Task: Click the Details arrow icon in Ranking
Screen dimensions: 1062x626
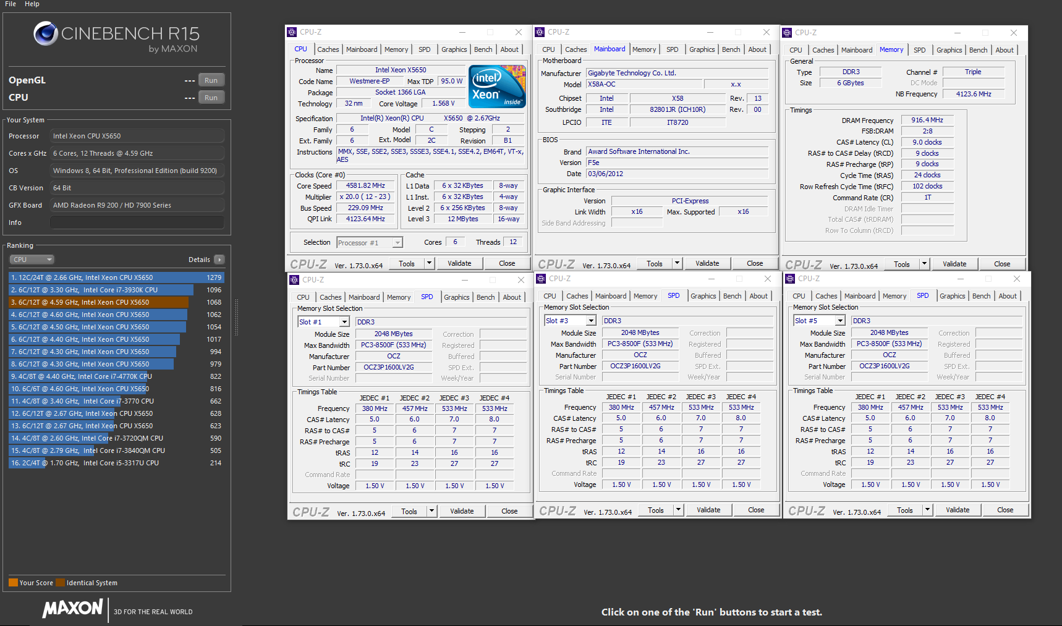Action: coord(219,260)
